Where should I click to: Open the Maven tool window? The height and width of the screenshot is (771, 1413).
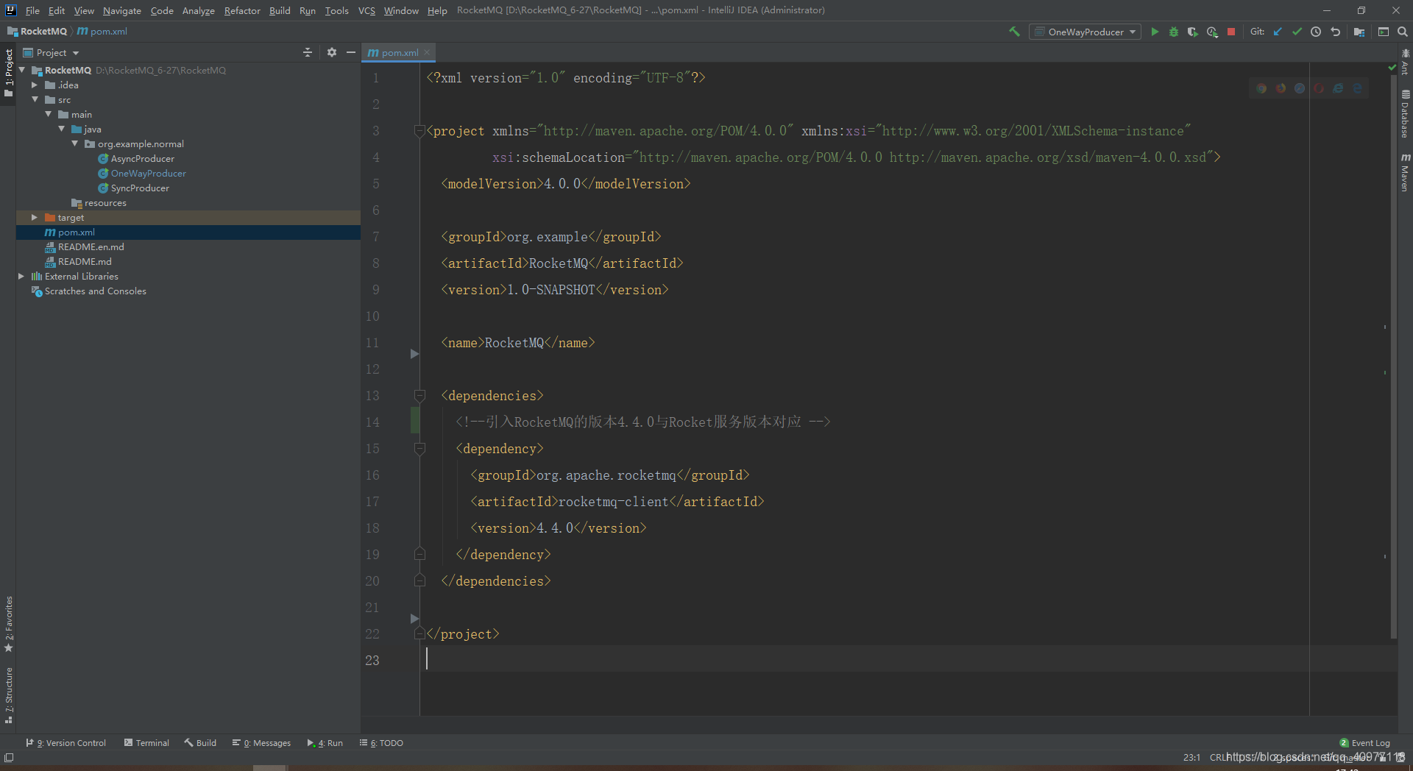1405,173
